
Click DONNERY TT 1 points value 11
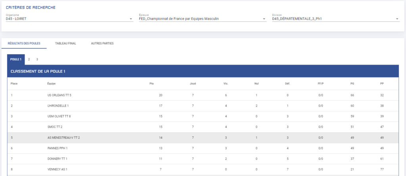[x=161, y=159]
